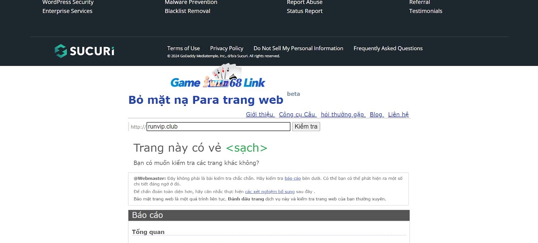Go to Blog menu item
This screenshot has height=243, width=538.
377,114
